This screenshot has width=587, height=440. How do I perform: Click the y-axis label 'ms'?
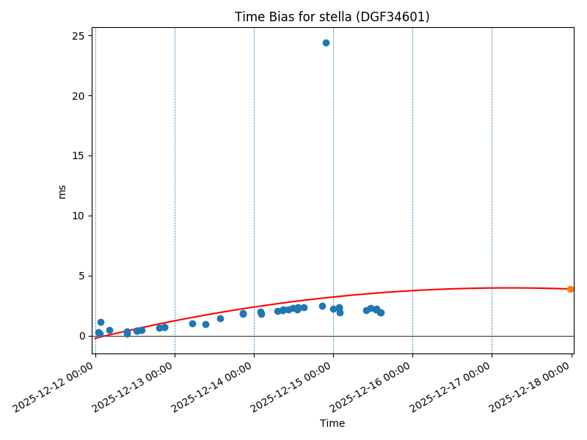(62, 191)
